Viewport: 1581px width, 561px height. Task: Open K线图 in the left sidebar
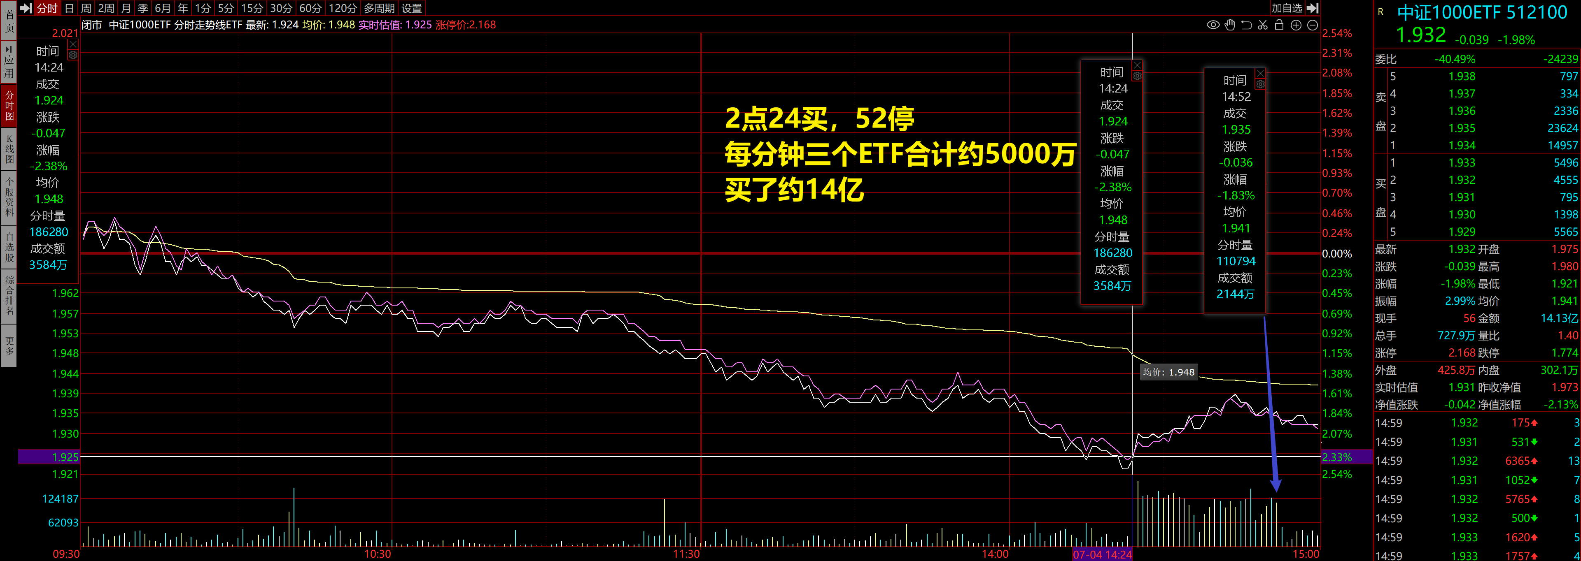(9, 149)
